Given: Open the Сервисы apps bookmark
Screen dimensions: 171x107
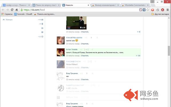Looking at the screenshot, I should (x=7, y=14).
